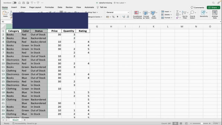Click the Fill down icon

tap(177, 15)
